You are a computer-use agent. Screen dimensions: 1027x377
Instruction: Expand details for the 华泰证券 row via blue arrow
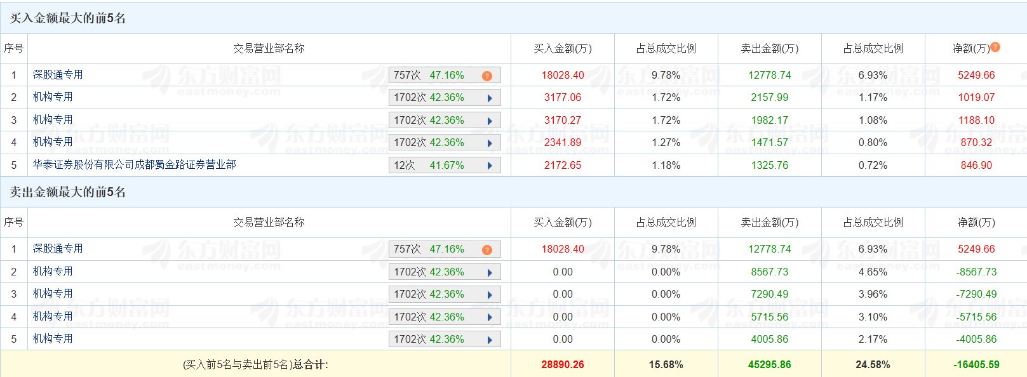[490, 166]
